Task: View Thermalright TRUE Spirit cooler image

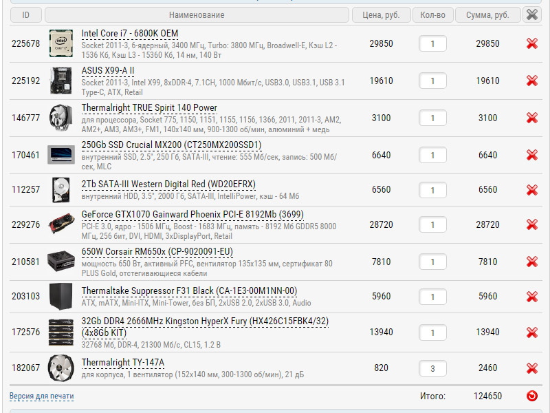Action: point(61,118)
